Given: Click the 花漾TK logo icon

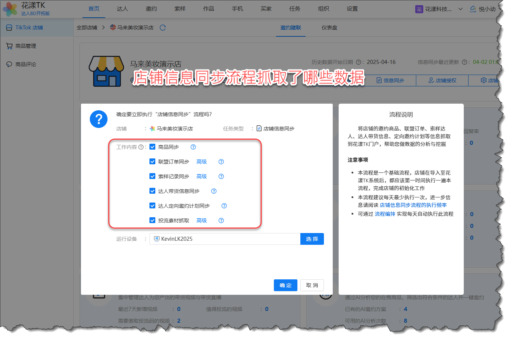Looking at the screenshot, I should coord(10,9).
